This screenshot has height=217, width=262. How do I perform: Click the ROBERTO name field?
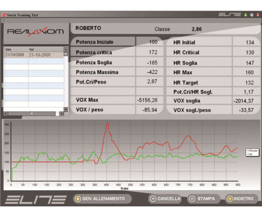88,28
